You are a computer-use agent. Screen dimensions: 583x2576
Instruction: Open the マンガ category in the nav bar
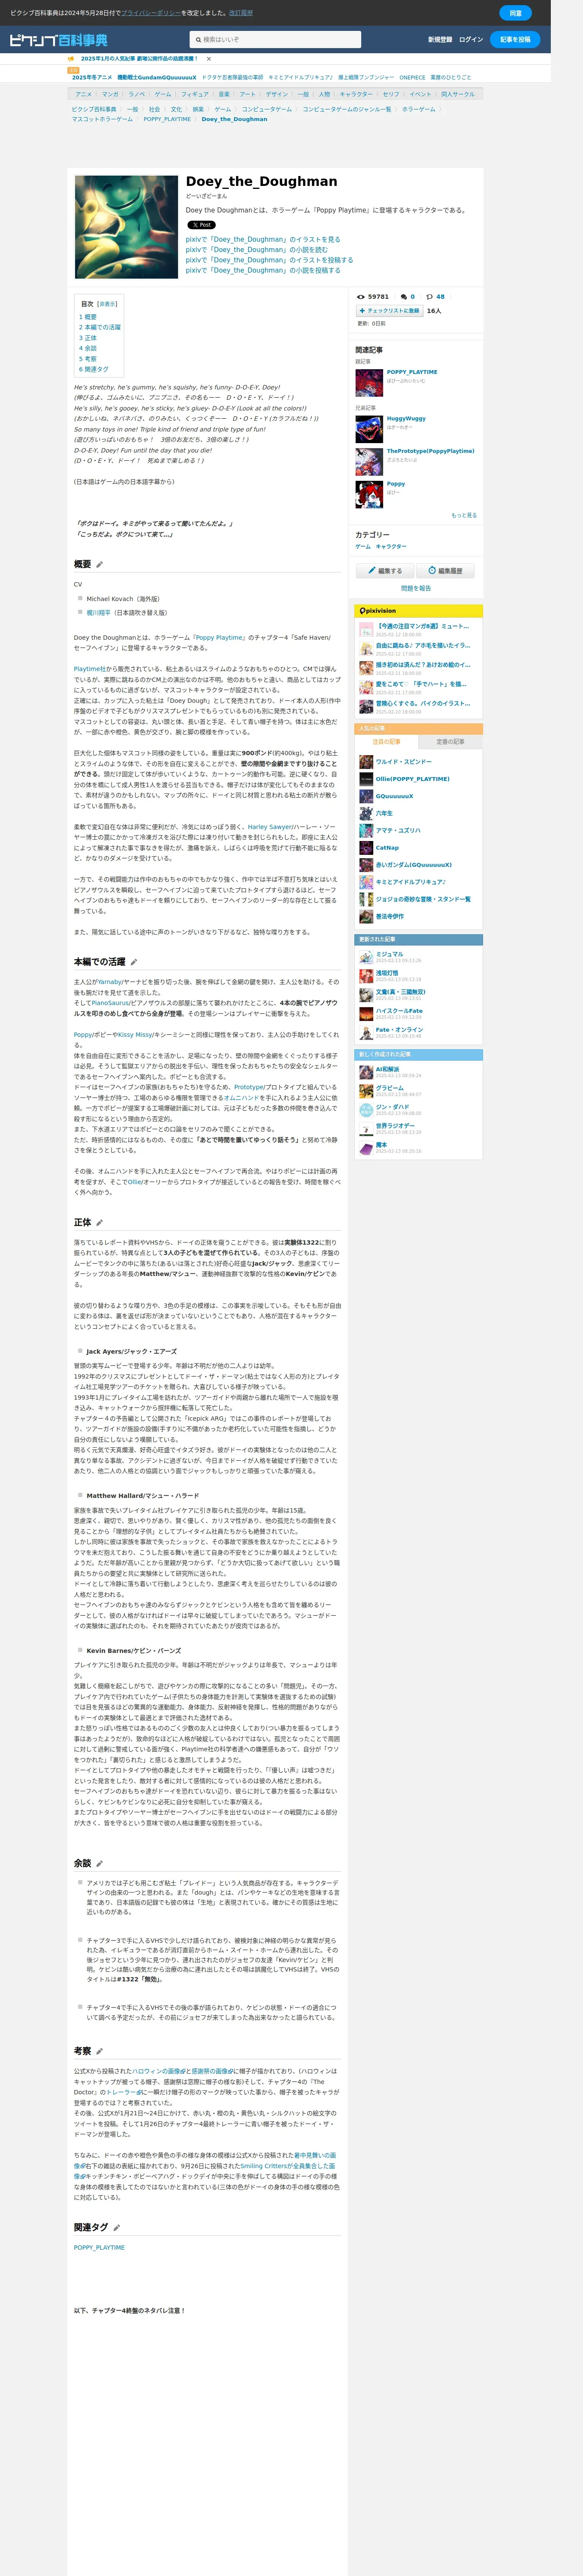point(110,94)
